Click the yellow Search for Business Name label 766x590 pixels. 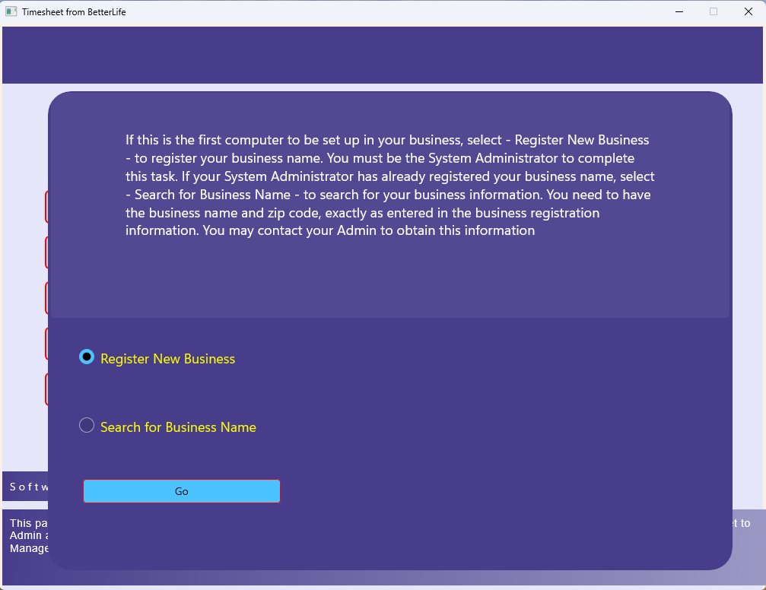pos(178,427)
